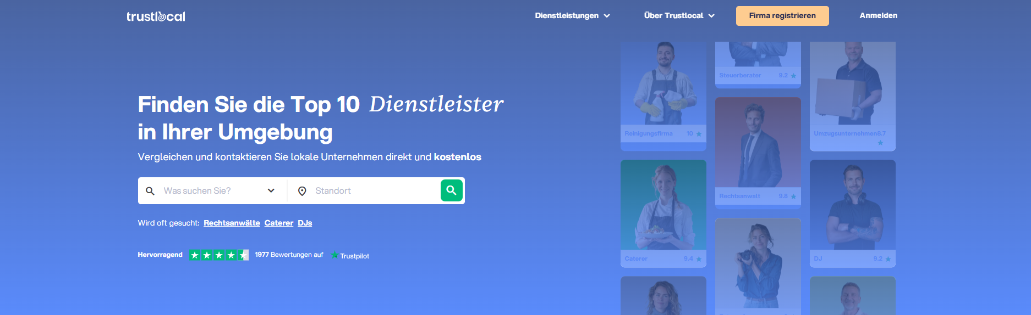Image resolution: width=1031 pixels, height=315 pixels.
Task: Click the Trustpilot star logo
Action: [334, 255]
